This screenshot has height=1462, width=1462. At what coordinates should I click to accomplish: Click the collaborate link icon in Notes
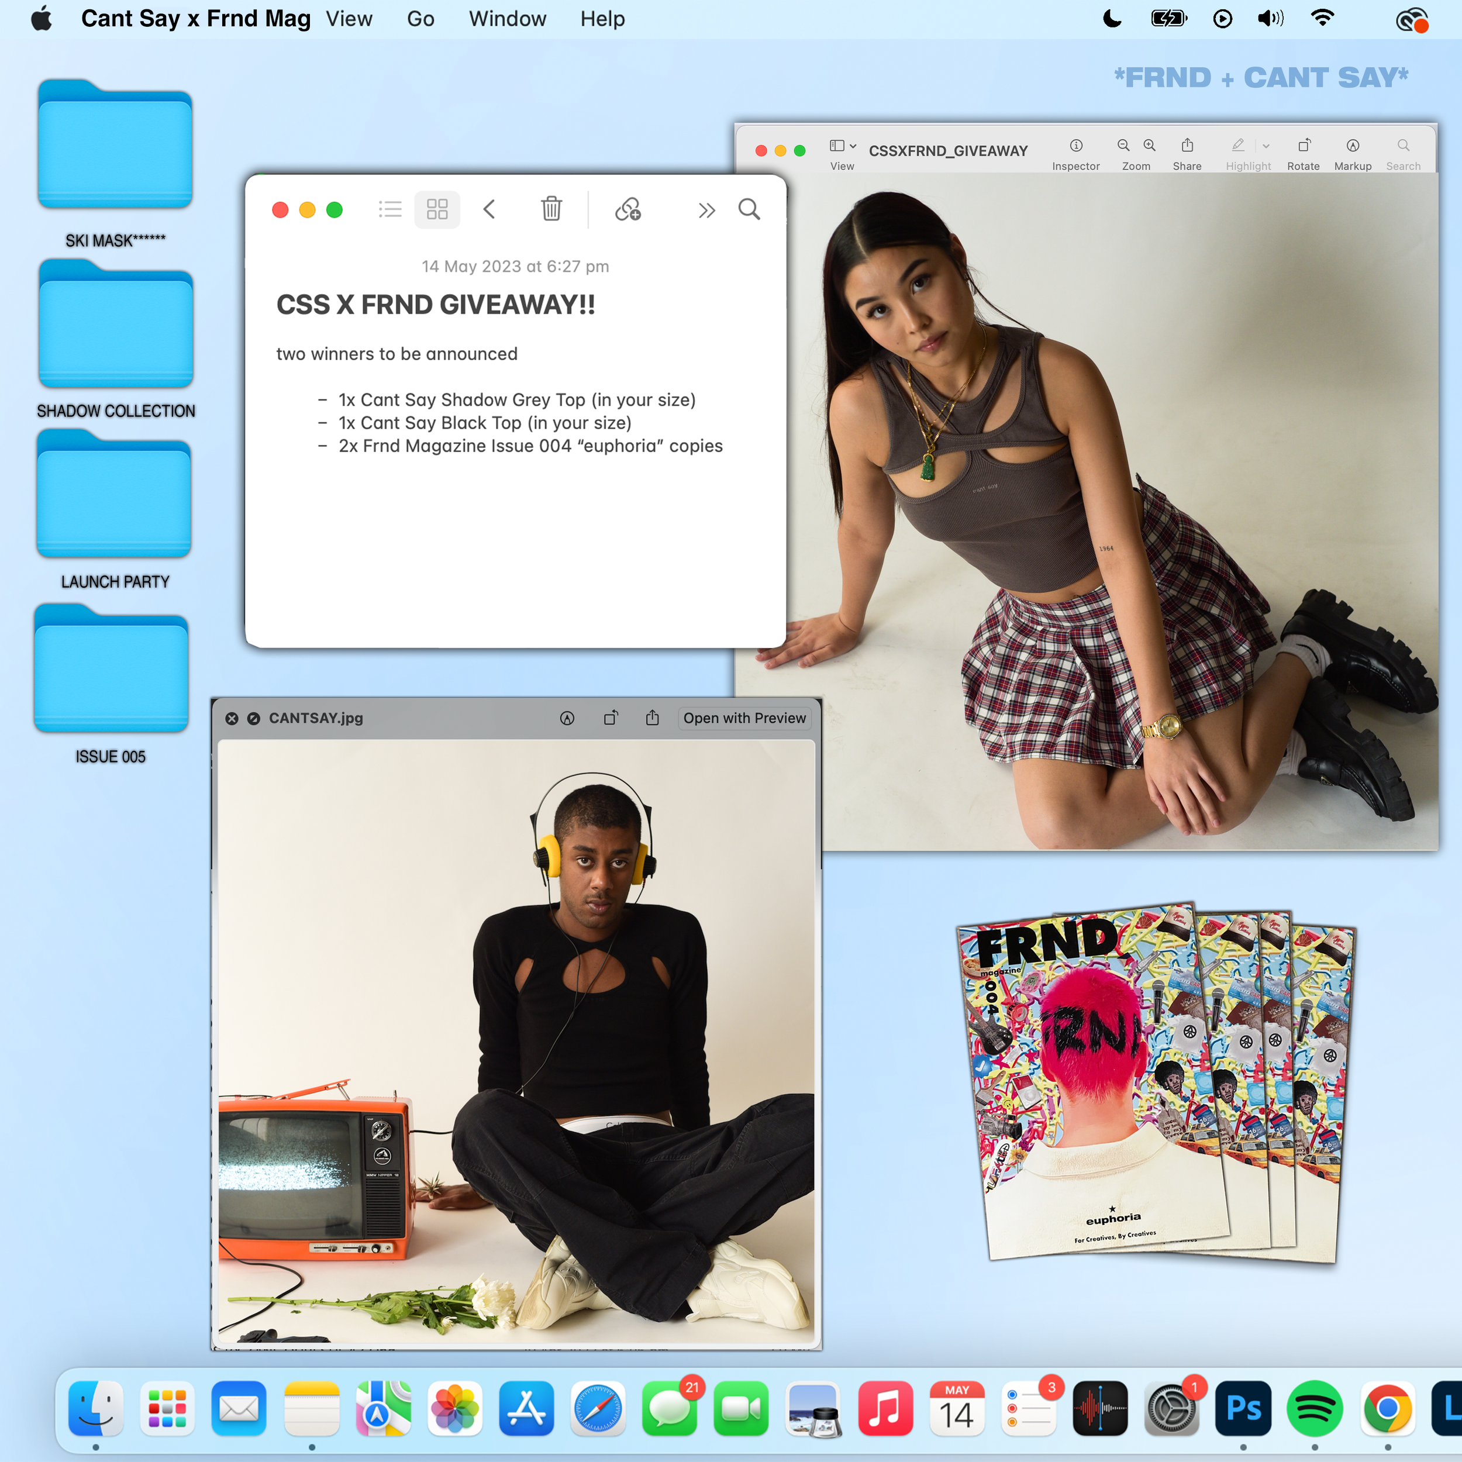coord(627,209)
